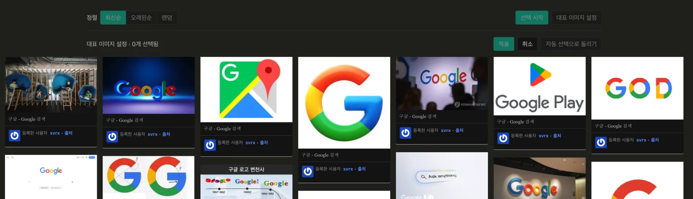Open the 출처 source link under the GOD logo
The image size is (693, 199).
pyautogui.click(x=655, y=140)
